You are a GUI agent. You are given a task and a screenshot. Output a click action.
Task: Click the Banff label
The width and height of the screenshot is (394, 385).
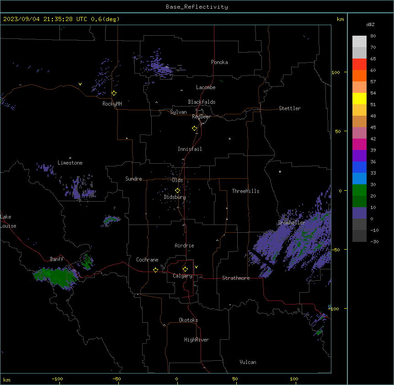57,259
